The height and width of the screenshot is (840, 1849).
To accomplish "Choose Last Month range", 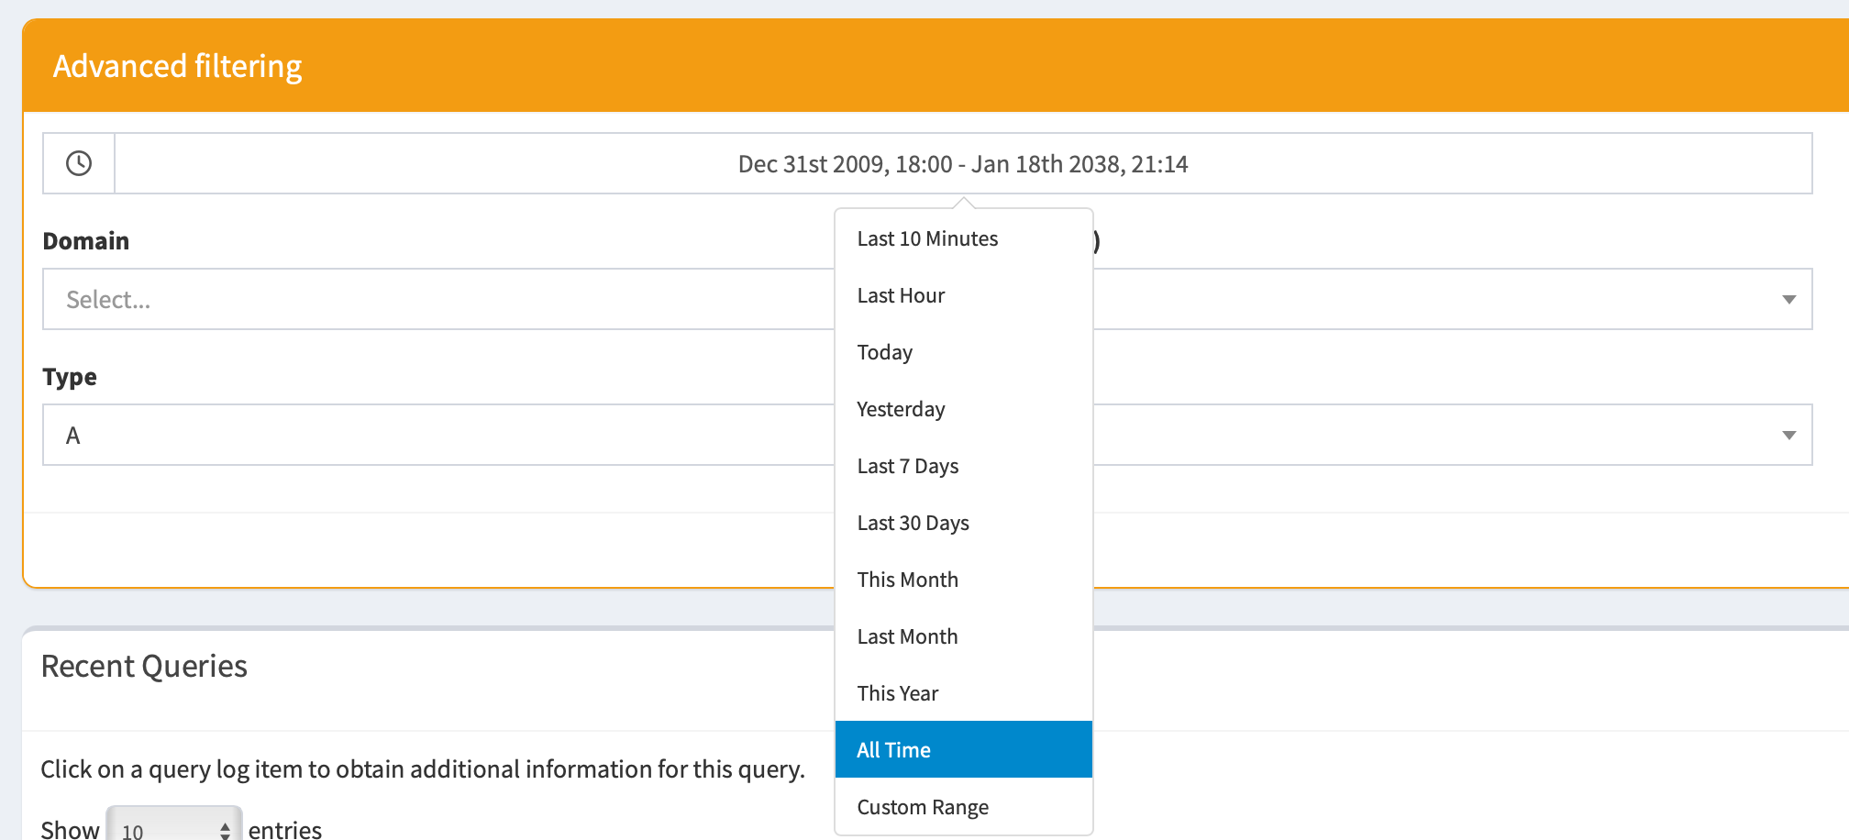I will (x=907, y=636).
